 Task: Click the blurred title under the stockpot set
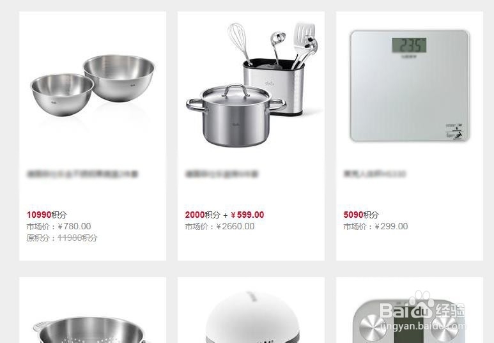(222, 174)
